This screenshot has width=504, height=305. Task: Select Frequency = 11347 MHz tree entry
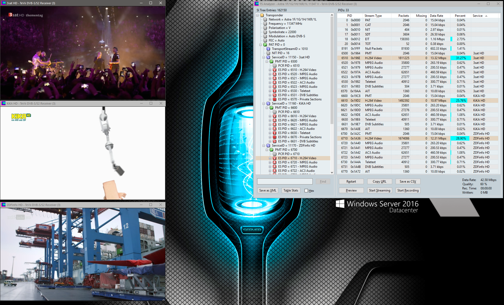(x=285, y=24)
